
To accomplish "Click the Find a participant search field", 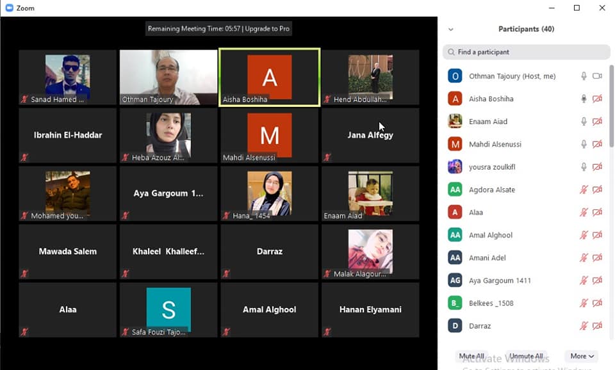I will 529,52.
